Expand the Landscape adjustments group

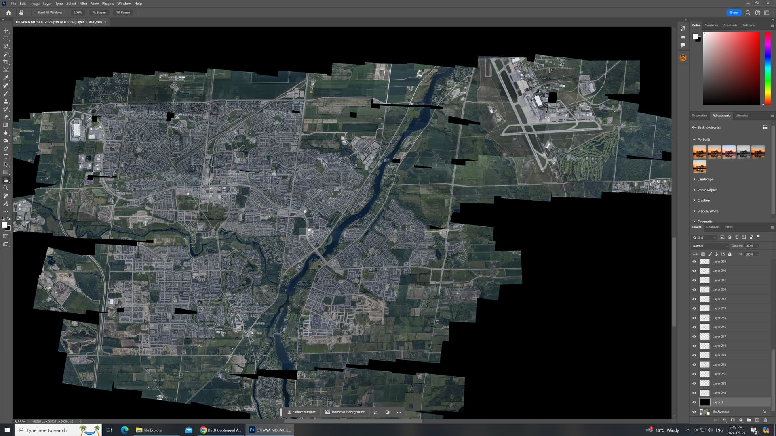(x=704, y=179)
